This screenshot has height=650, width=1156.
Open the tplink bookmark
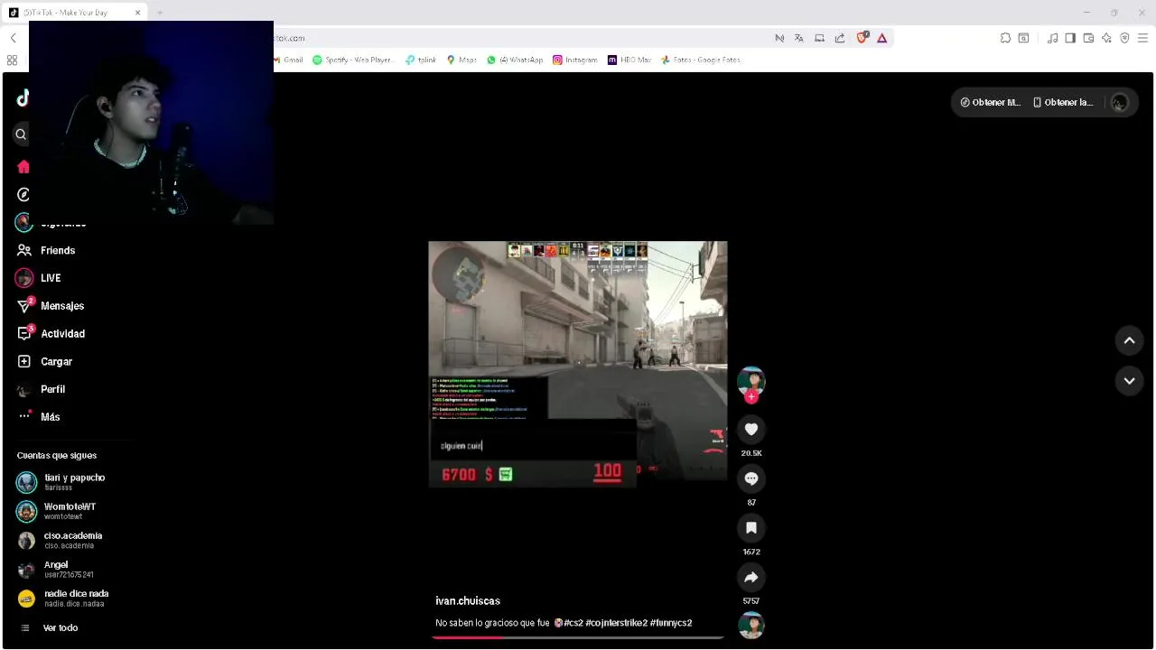click(421, 60)
